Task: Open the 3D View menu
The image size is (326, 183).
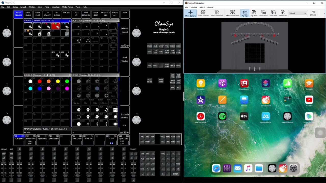Action: [194, 7]
